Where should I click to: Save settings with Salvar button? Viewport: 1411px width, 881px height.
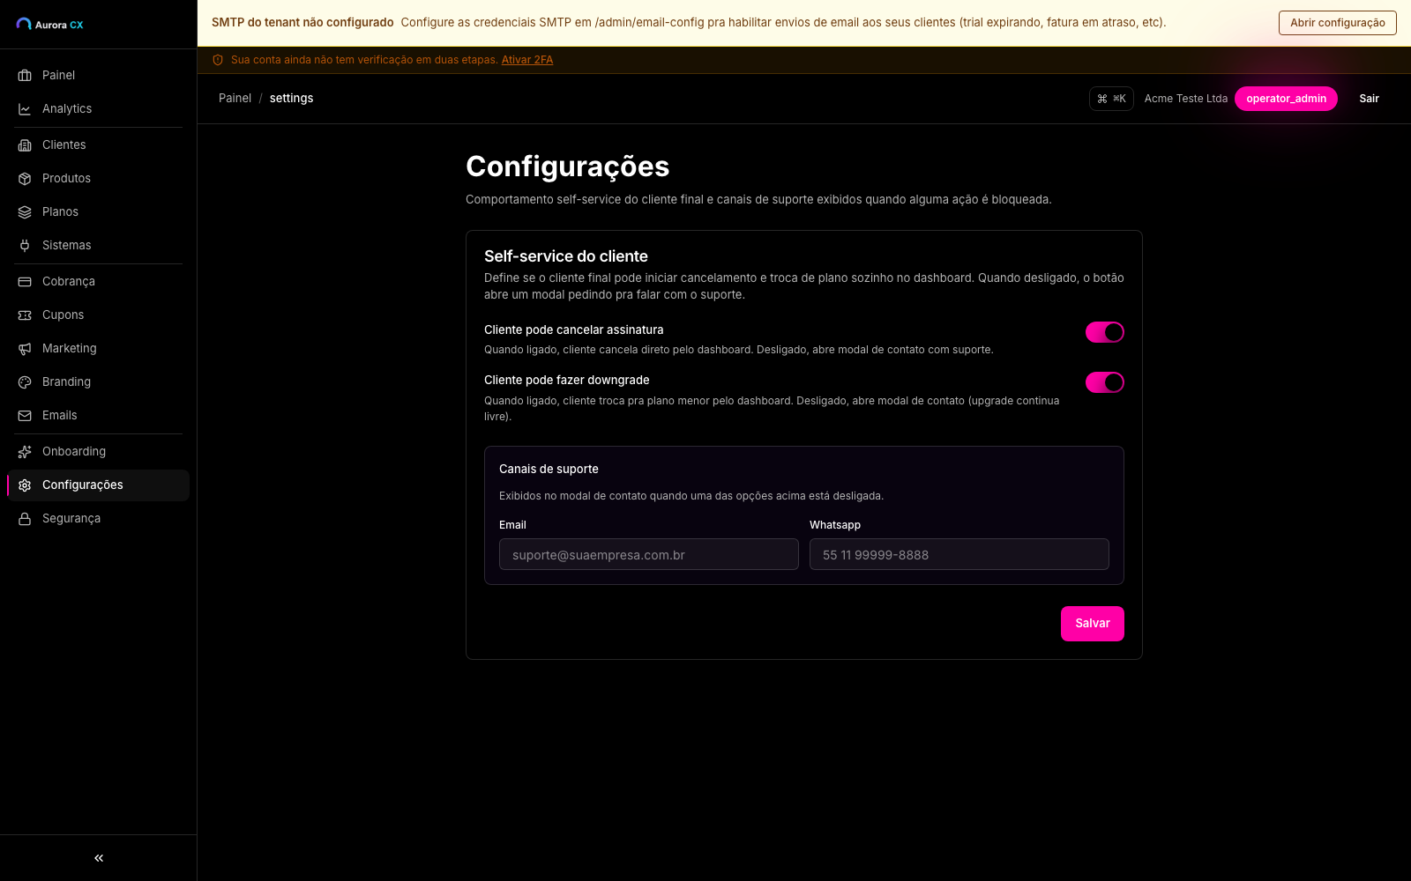(1093, 624)
